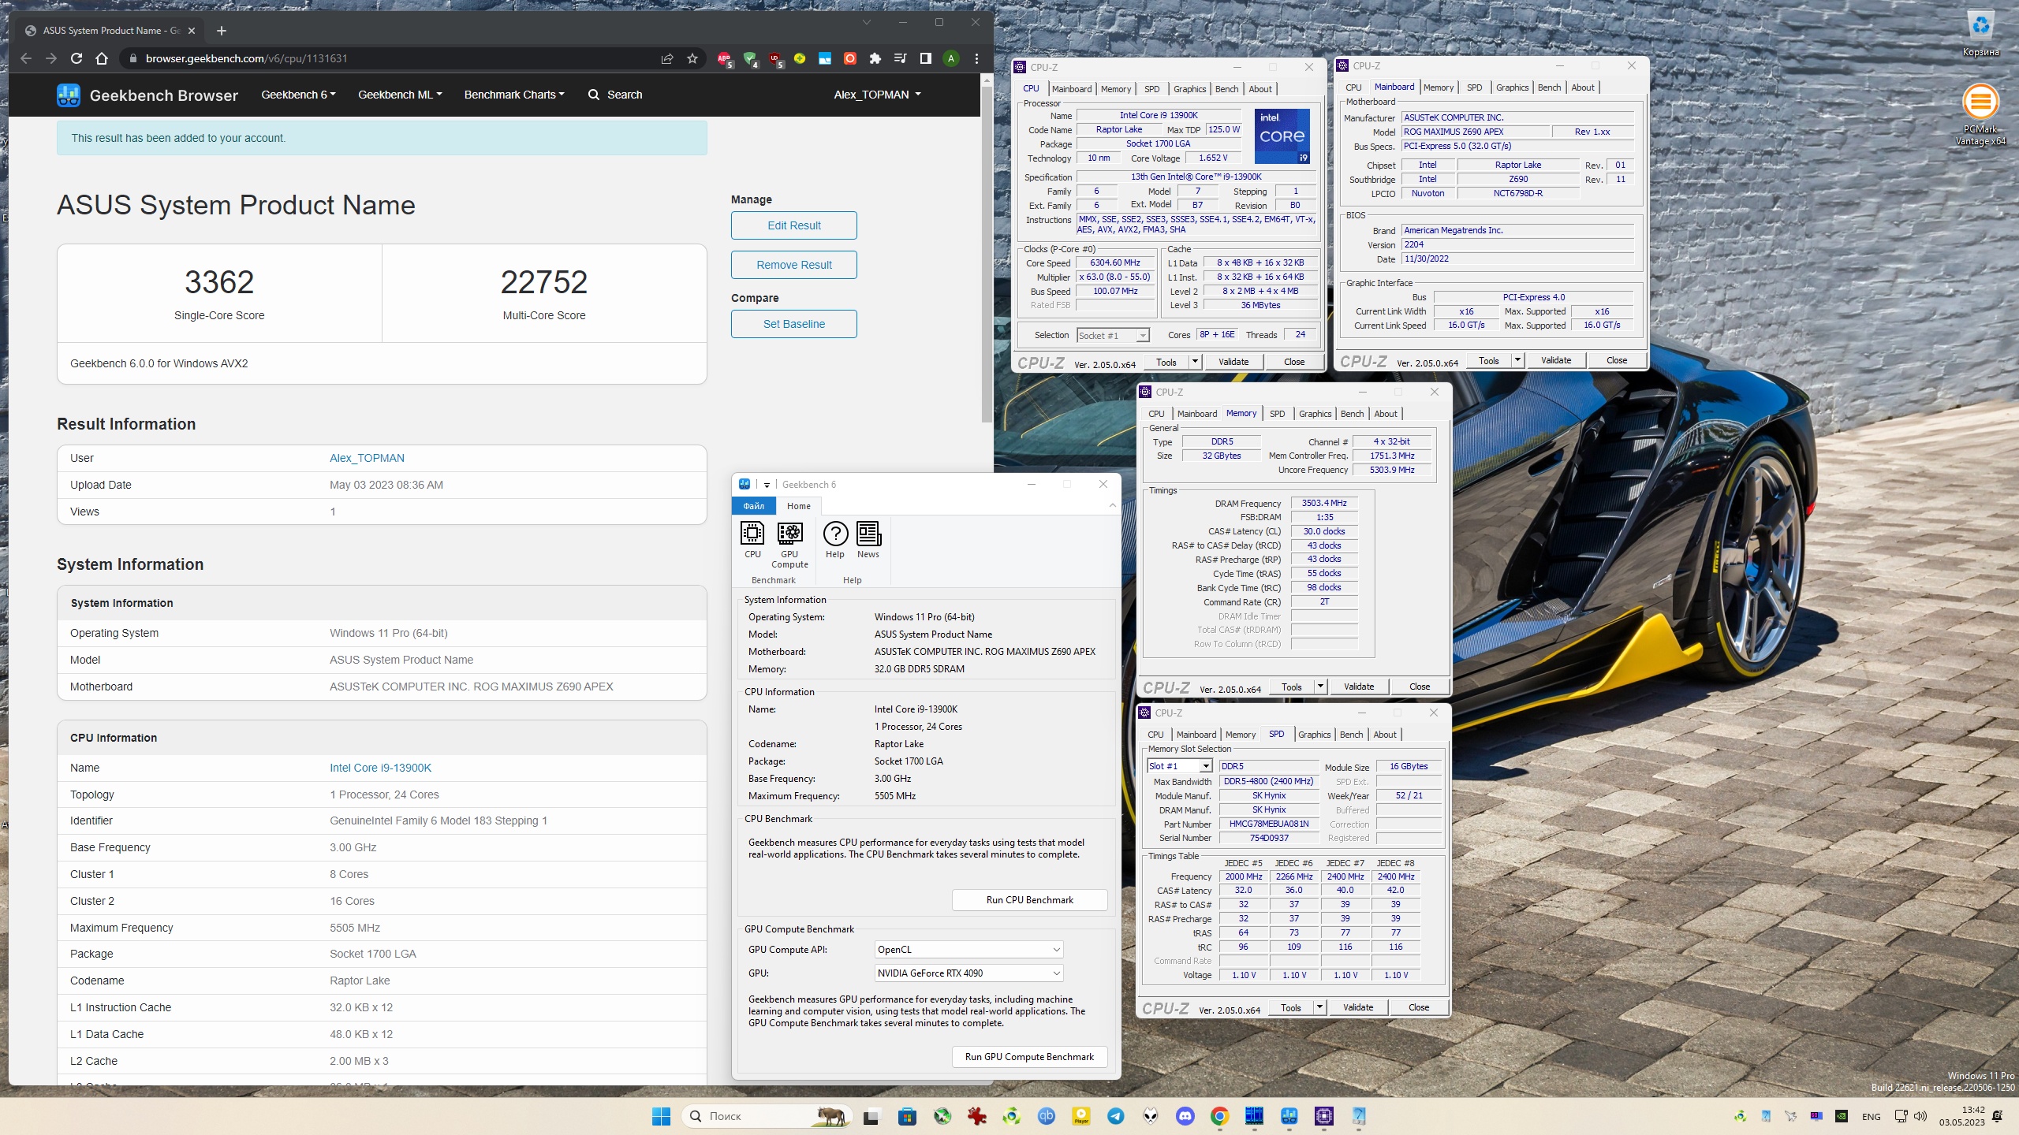
Task: Open the Alex_TOPMAN user link
Action: pos(367,458)
